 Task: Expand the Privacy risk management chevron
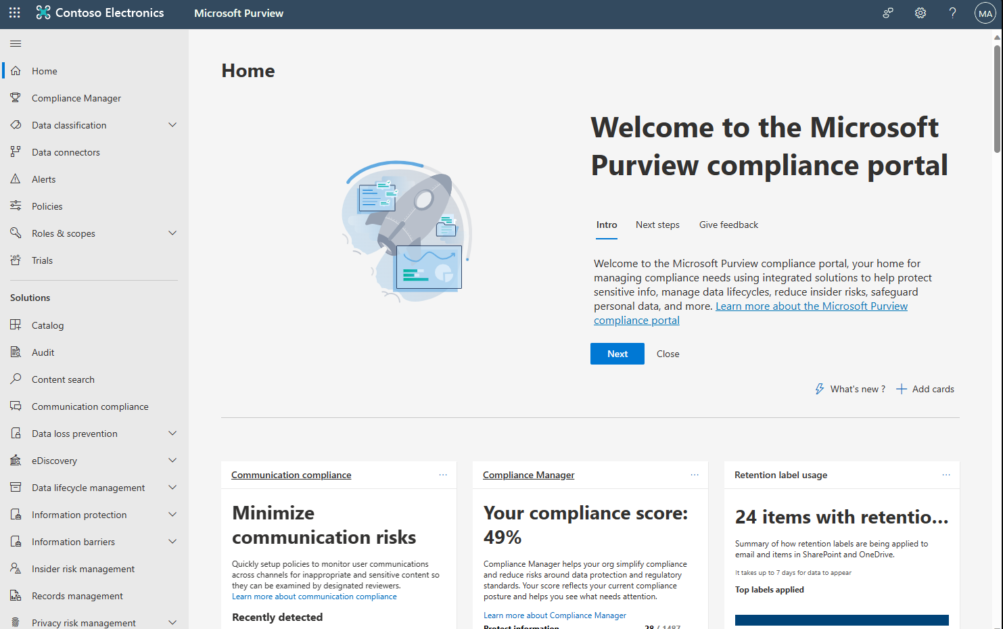pyautogui.click(x=172, y=623)
